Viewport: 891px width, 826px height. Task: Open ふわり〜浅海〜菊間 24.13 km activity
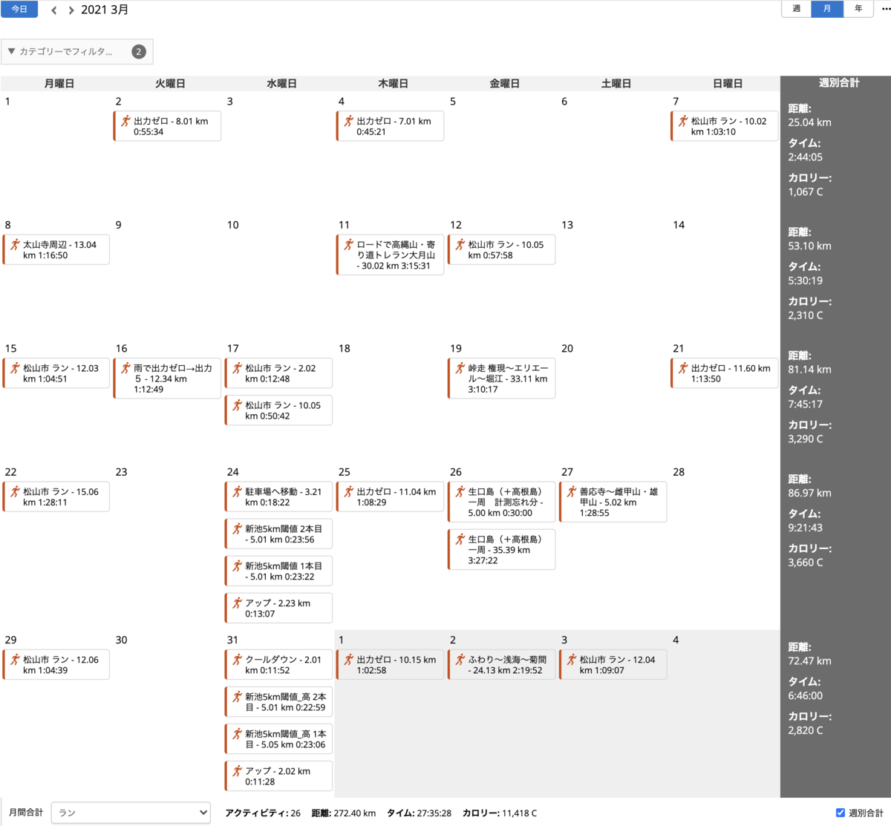(x=502, y=665)
